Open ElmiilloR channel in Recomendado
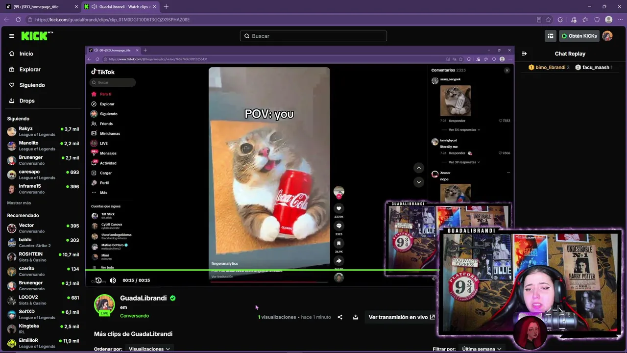Viewport: 627px width, 353px height. click(43, 343)
